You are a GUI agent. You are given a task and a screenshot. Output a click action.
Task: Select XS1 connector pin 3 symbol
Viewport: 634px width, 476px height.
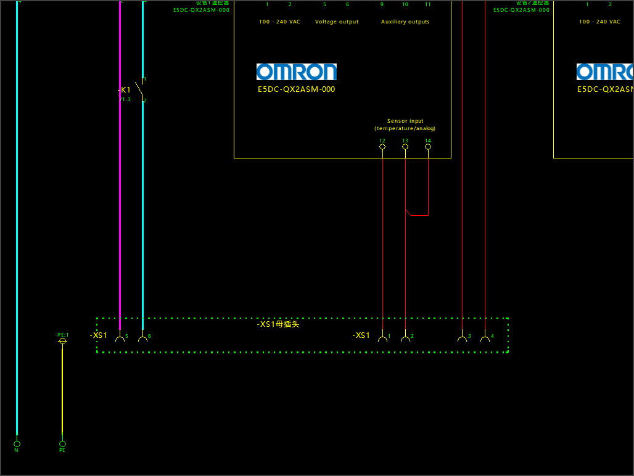(x=462, y=337)
